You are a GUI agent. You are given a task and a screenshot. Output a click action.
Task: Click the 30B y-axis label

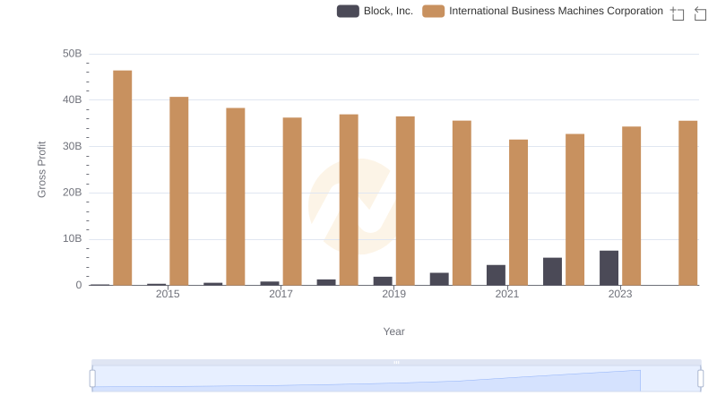coord(73,146)
